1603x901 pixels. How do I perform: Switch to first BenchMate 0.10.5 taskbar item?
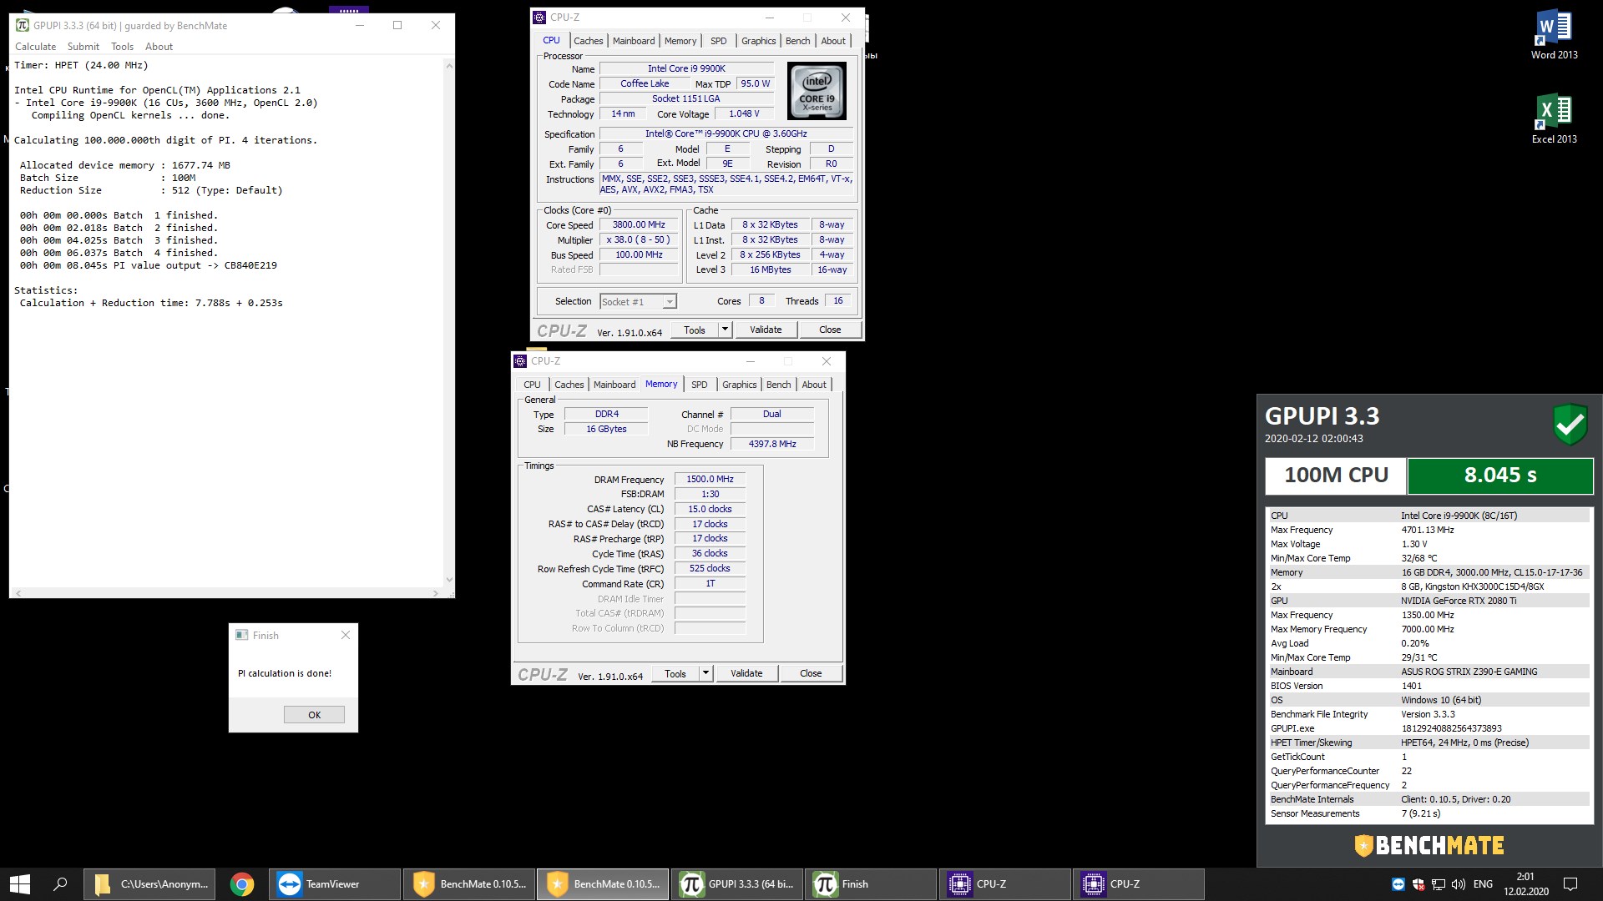tap(469, 884)
